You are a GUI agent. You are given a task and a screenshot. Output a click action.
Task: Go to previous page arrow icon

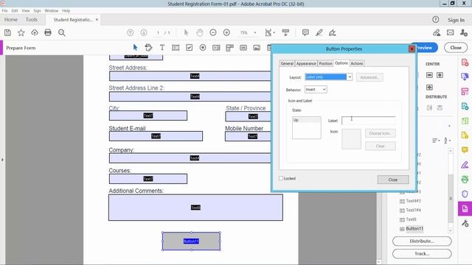[x=131, y=32]
